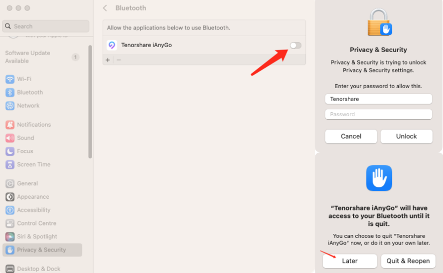Toggle Bluetooth access for Tenorshare iAnyGo

pos(295,45)
